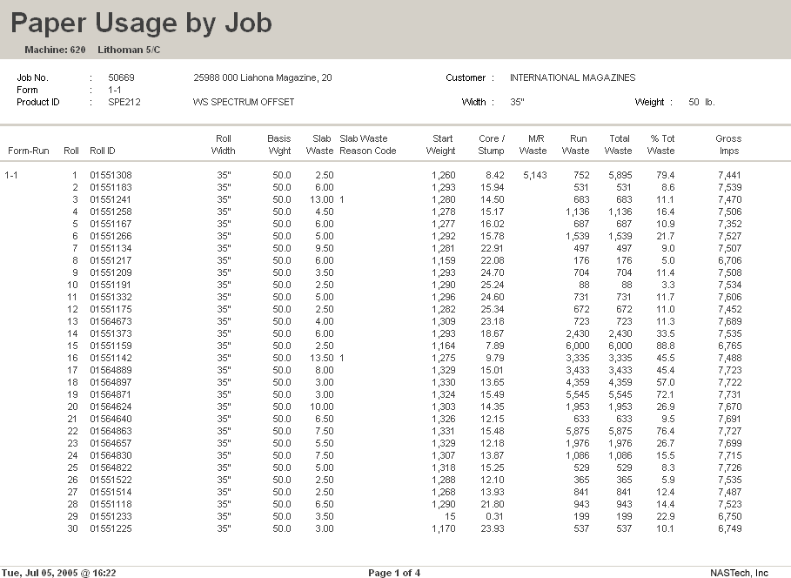Select total waste 5,895
791x578 pixels.
click(x=620, y=175)
